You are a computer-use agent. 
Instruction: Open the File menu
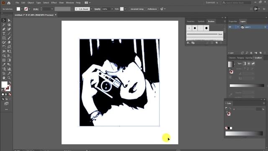point(17,3)
